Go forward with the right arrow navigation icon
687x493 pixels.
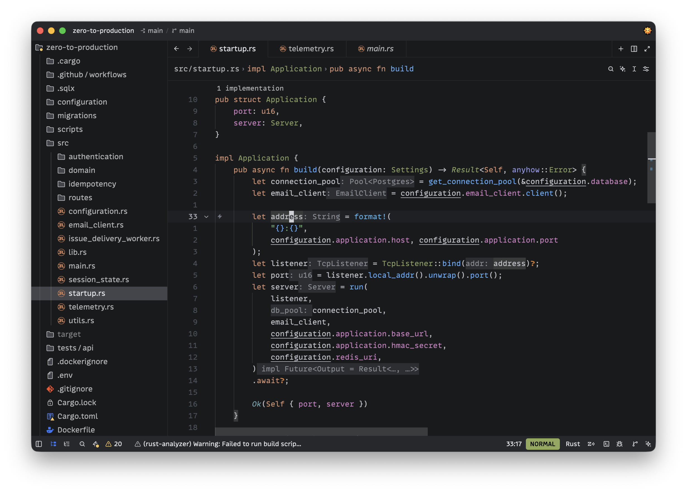tap(190, 49)
